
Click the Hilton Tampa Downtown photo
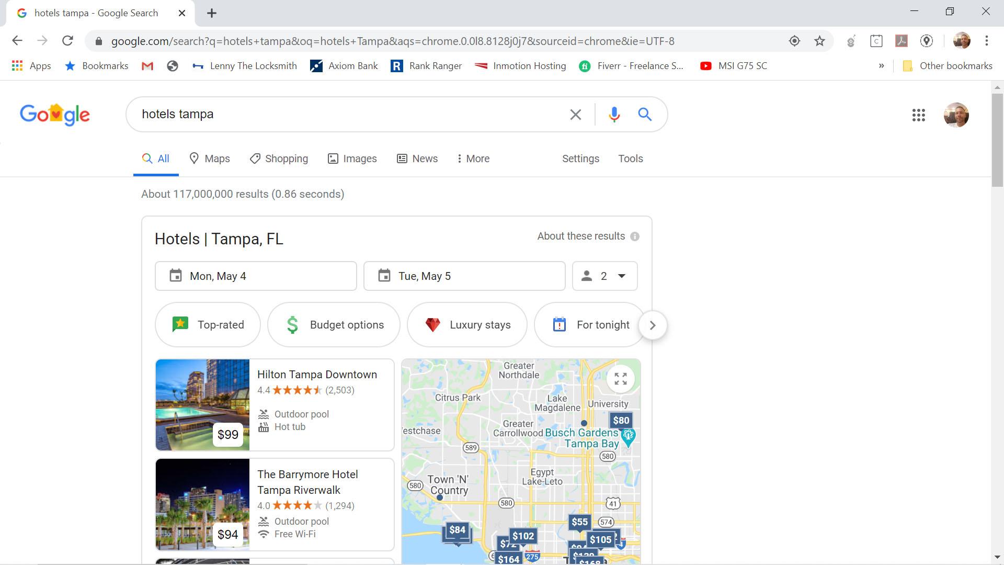point(202,405)
